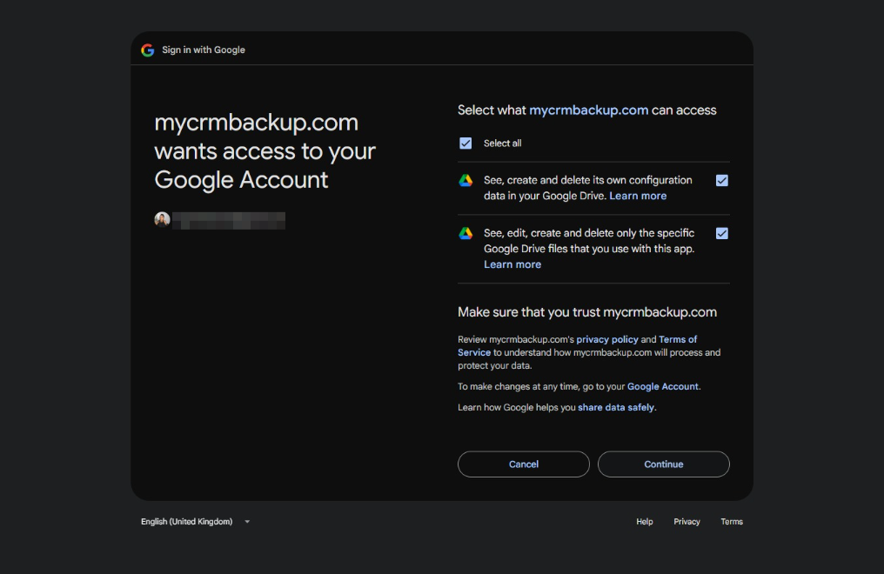Open the privacy policy link

coord(607,339)
